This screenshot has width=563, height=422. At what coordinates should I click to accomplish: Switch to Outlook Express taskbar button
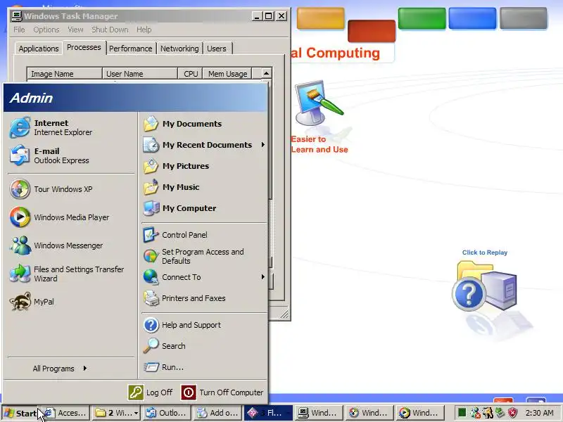coord(166,413)
